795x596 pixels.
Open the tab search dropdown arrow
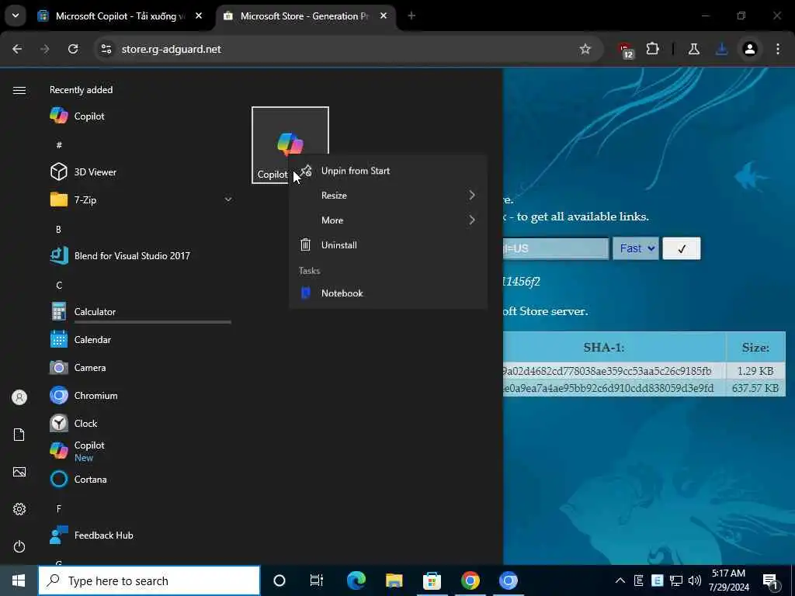tap(16, 16)
